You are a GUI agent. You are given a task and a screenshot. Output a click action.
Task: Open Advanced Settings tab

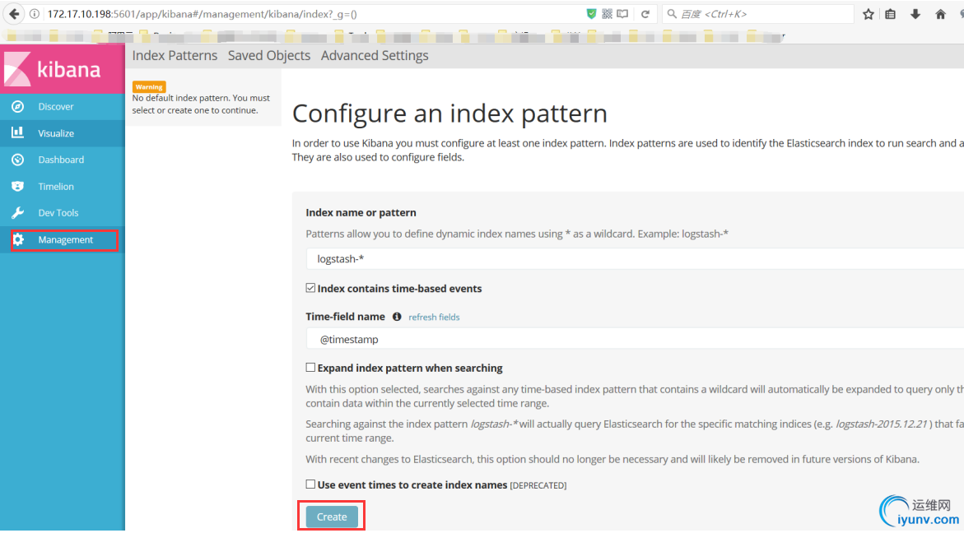pyautogui.click(x=375, y=55)
